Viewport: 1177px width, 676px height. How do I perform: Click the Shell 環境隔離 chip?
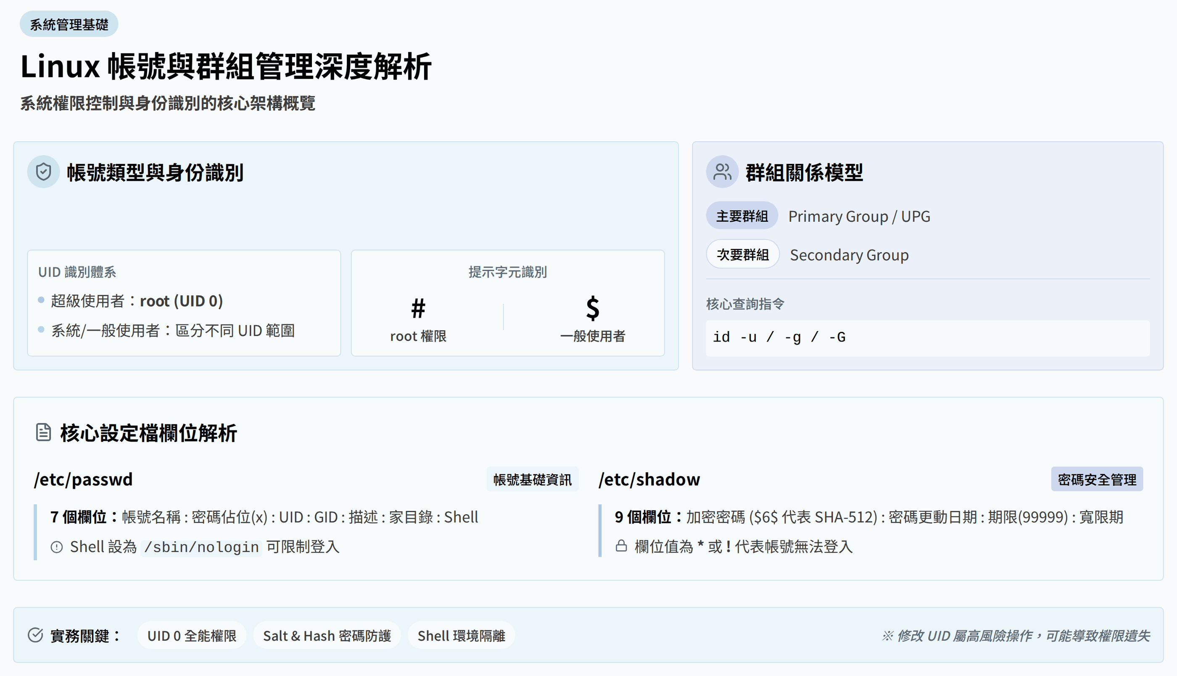pyautogui.click(x=461, y=635)
